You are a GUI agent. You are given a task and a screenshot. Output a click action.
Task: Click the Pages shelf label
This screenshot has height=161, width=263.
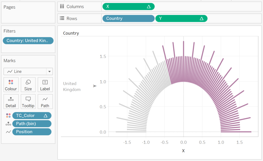pos(10,7)
